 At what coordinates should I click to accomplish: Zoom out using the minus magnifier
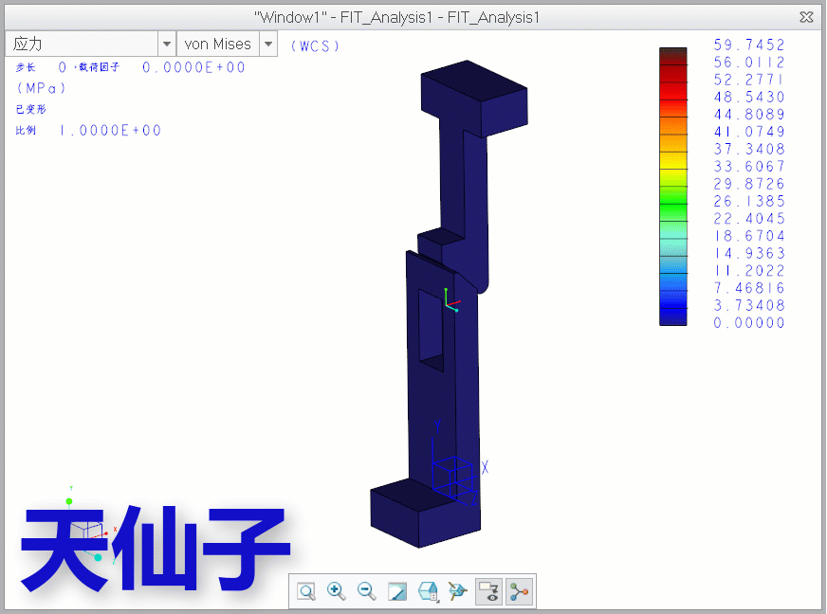[366, 592]
